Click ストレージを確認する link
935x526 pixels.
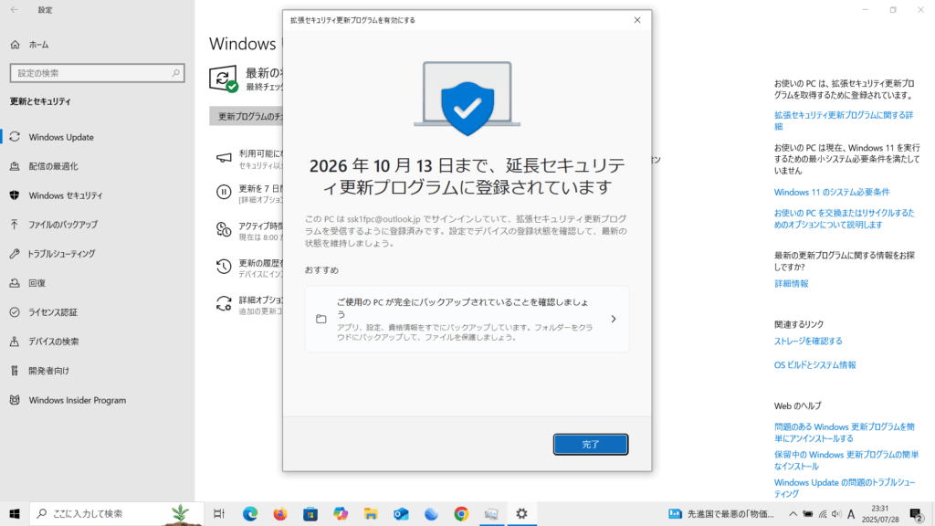(808, 342)
